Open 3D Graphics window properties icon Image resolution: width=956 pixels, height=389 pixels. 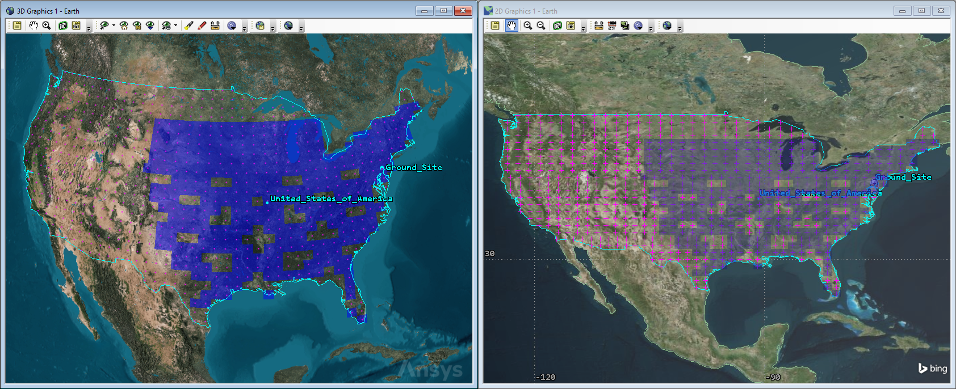point(18,26)
